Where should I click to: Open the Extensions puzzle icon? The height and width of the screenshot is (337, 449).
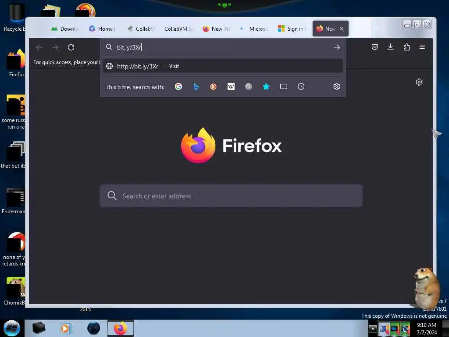(x=406, y=47)
